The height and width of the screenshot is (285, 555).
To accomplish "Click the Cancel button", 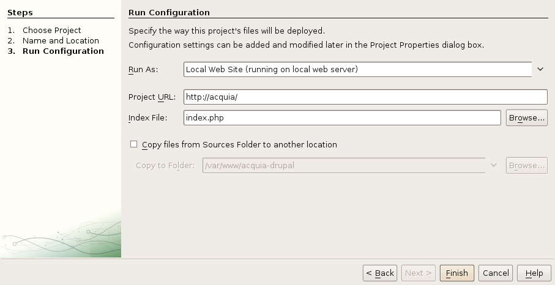I will (496, 273).
